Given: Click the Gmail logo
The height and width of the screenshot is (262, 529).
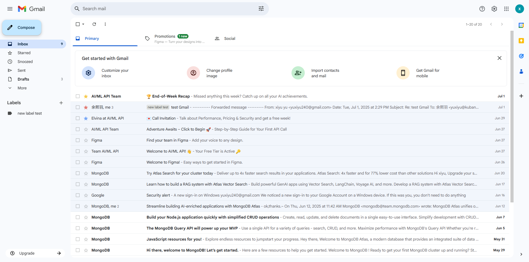Looking at the screenshot, I should 31,9.
